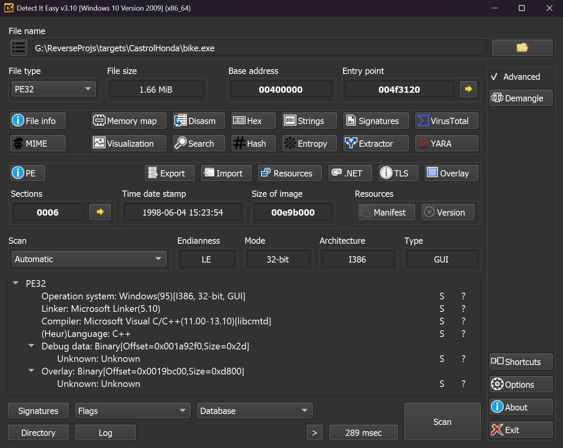
Task: View Strings in the binary
Action: (309, 121)
